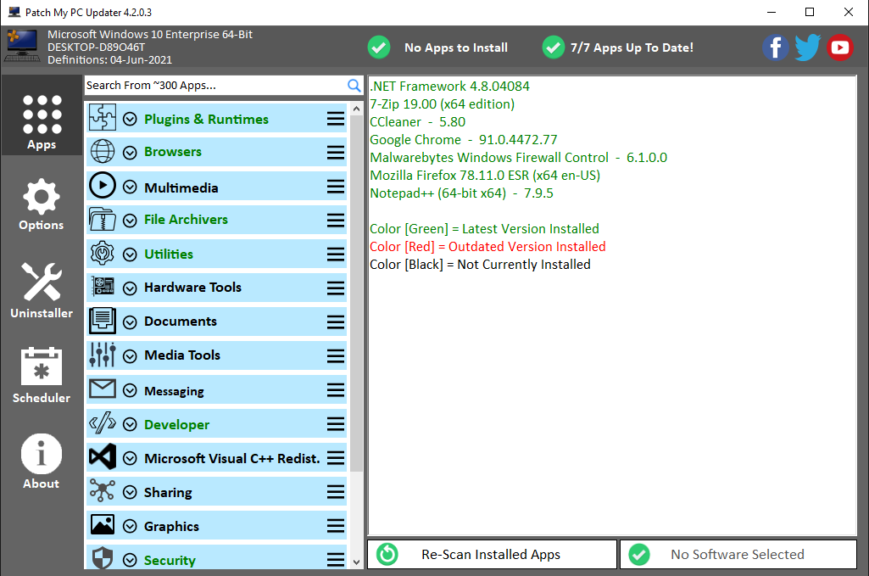Screen dimensions: 869x576
Task: Open hamburger menu for Hardware Tools
Action: coord(336,288)
